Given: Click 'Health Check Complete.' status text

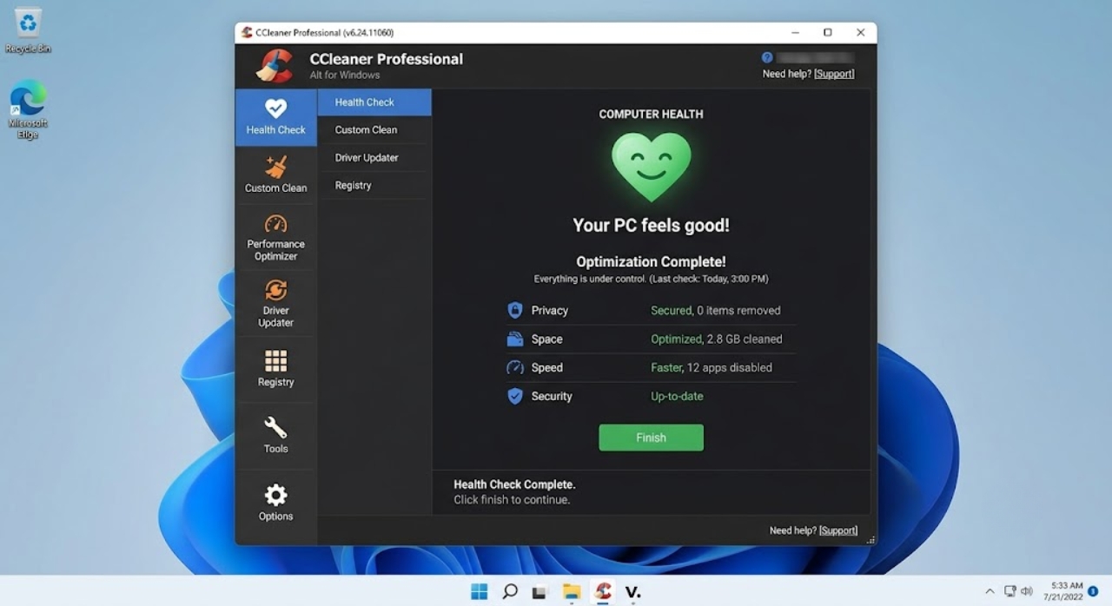Looking at the screenshot, I should [x=514, y=484].
